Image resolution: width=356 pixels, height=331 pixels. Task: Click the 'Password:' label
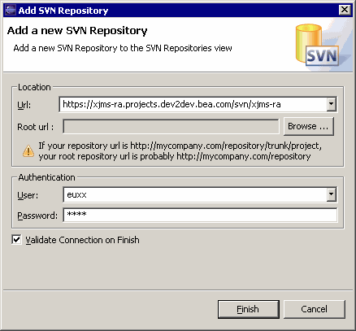(x=37, y=216)
